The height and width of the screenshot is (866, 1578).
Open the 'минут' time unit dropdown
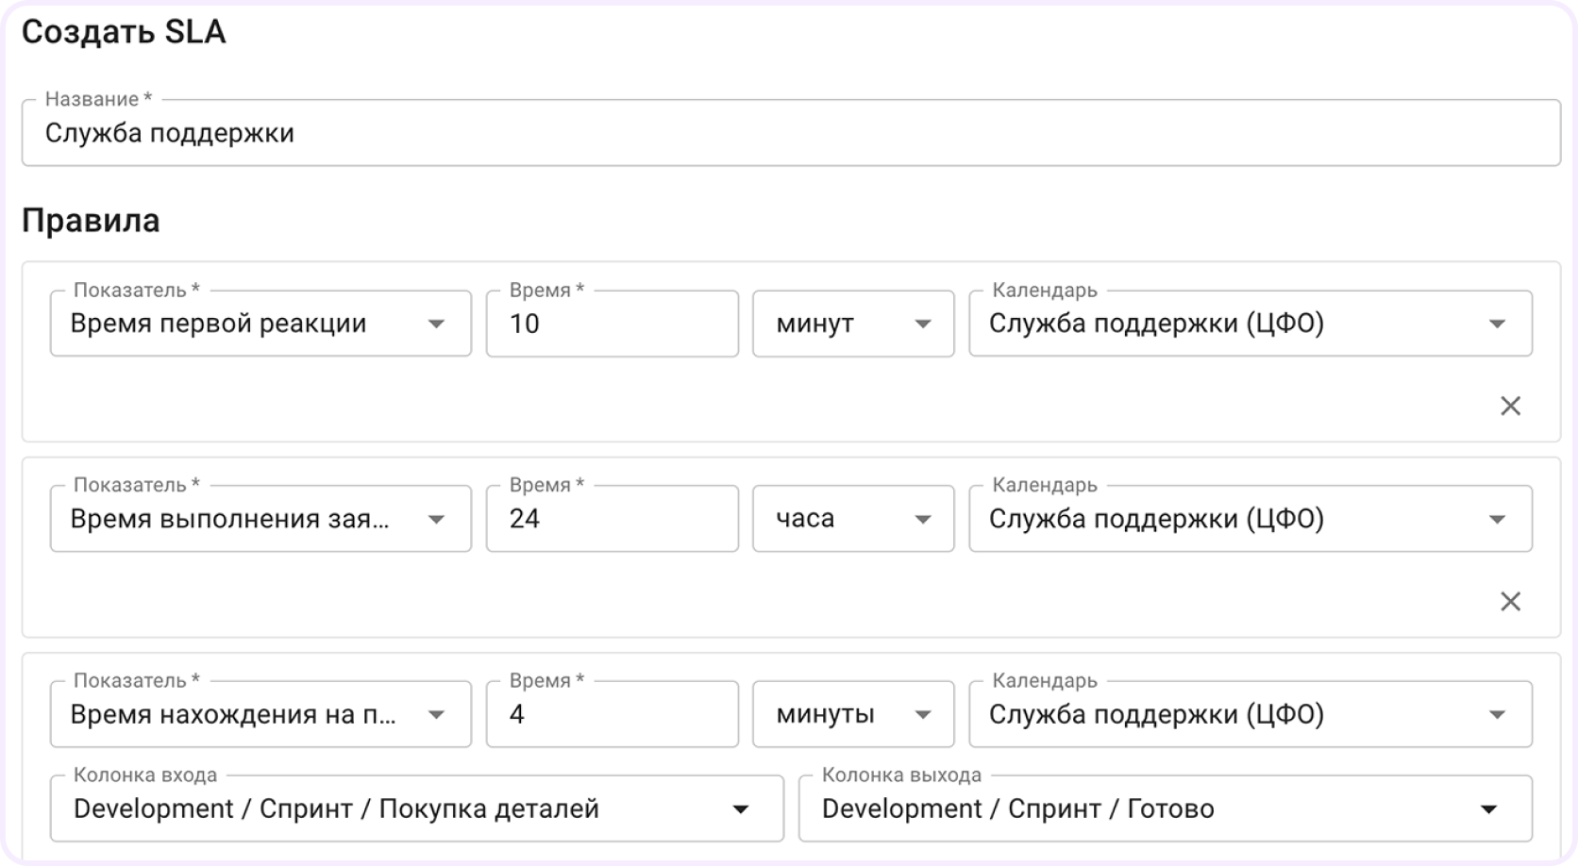point(852,324)
